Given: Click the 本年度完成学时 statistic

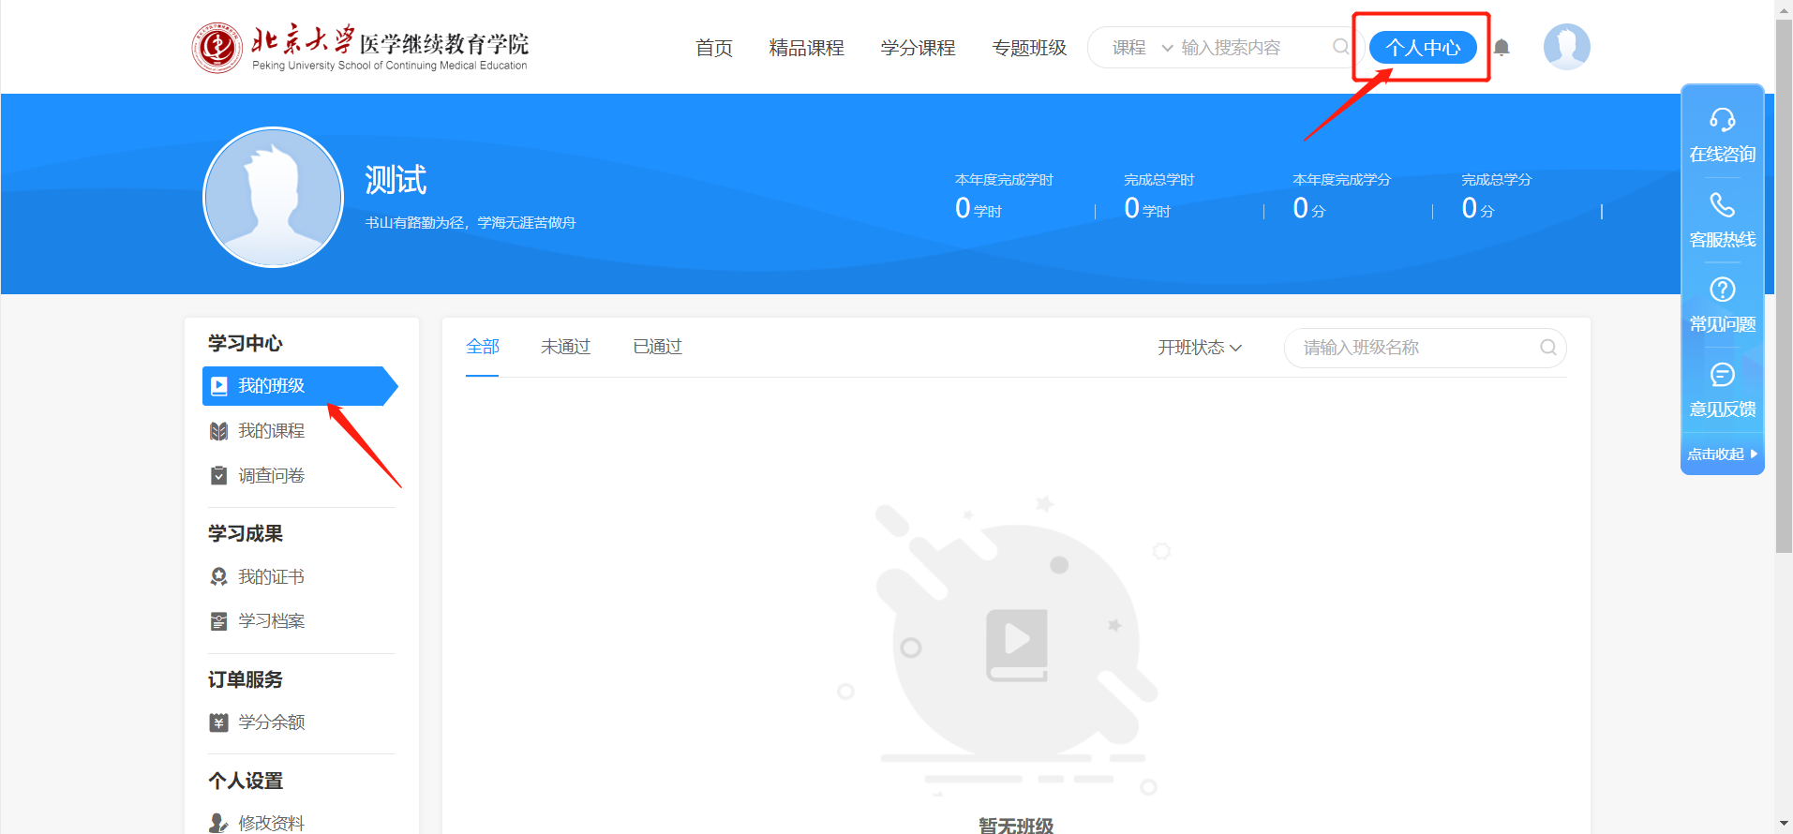Looking at the screenshot, I should coord(1004,197).
